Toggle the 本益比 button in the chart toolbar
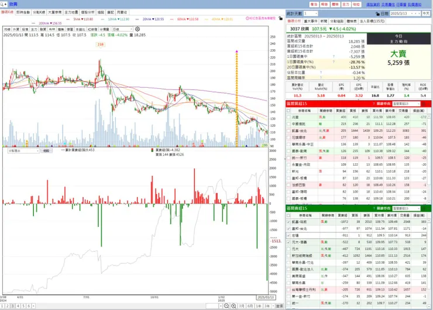Screen dimensions: 433x310 80,29
